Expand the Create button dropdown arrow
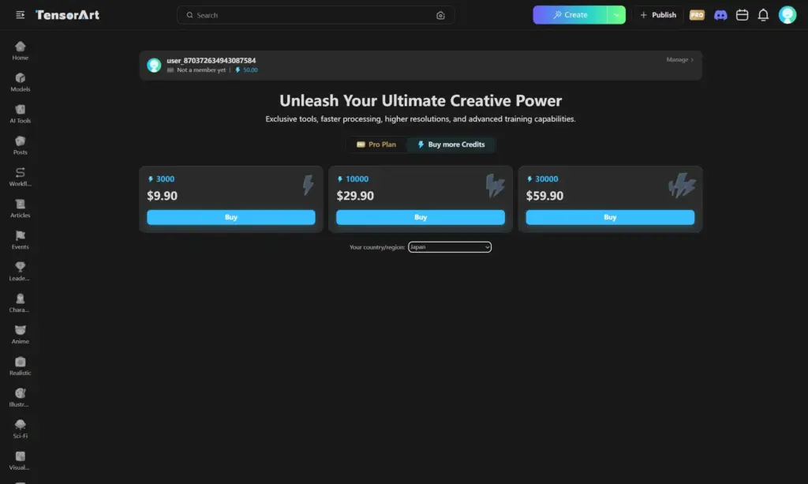Image resolution: width=808 pixels, height=484 pixels. [618, 14]
